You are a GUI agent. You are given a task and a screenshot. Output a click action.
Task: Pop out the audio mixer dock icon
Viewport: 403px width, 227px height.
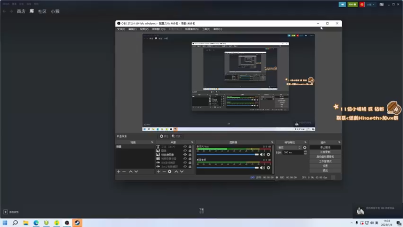click(x=272, y=142)
